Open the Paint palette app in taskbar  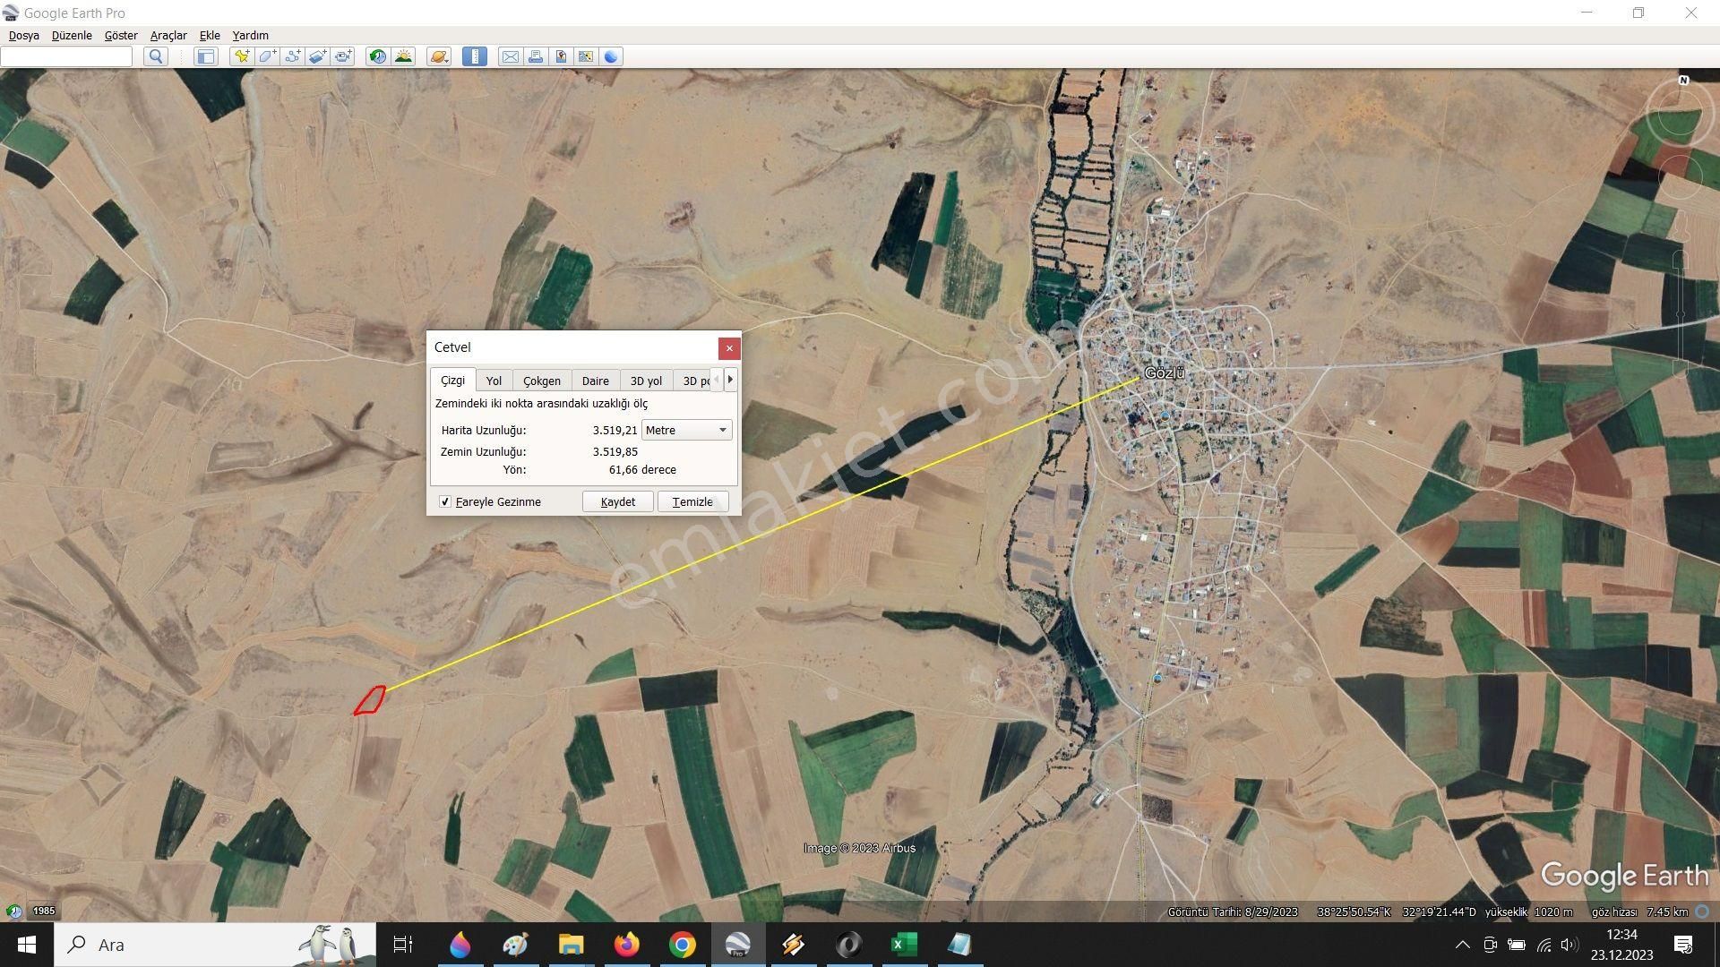pos(515,945)
